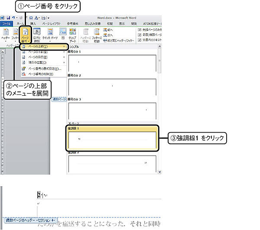Open the ファイル (File) tab
This screenshot has width=260, height=230.
pyautogui.click(x=6, y=23)
